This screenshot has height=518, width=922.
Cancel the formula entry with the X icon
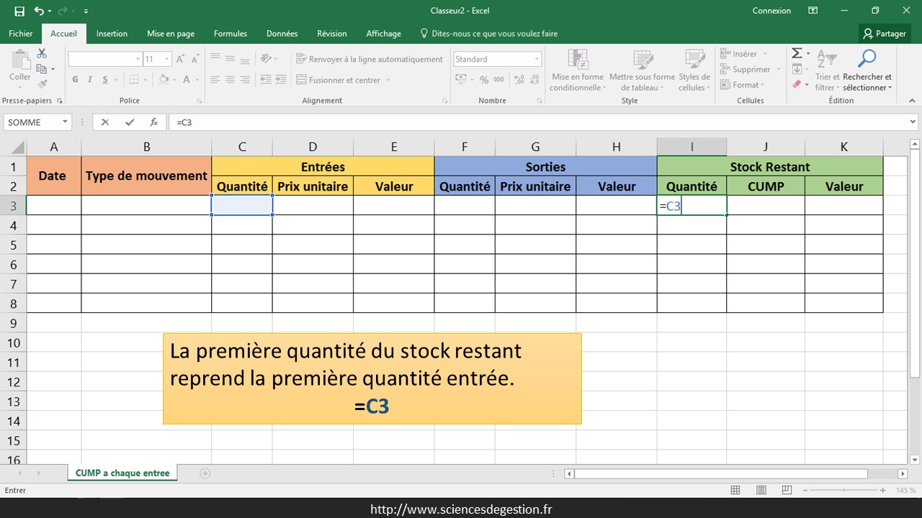(x=105, y=122)
